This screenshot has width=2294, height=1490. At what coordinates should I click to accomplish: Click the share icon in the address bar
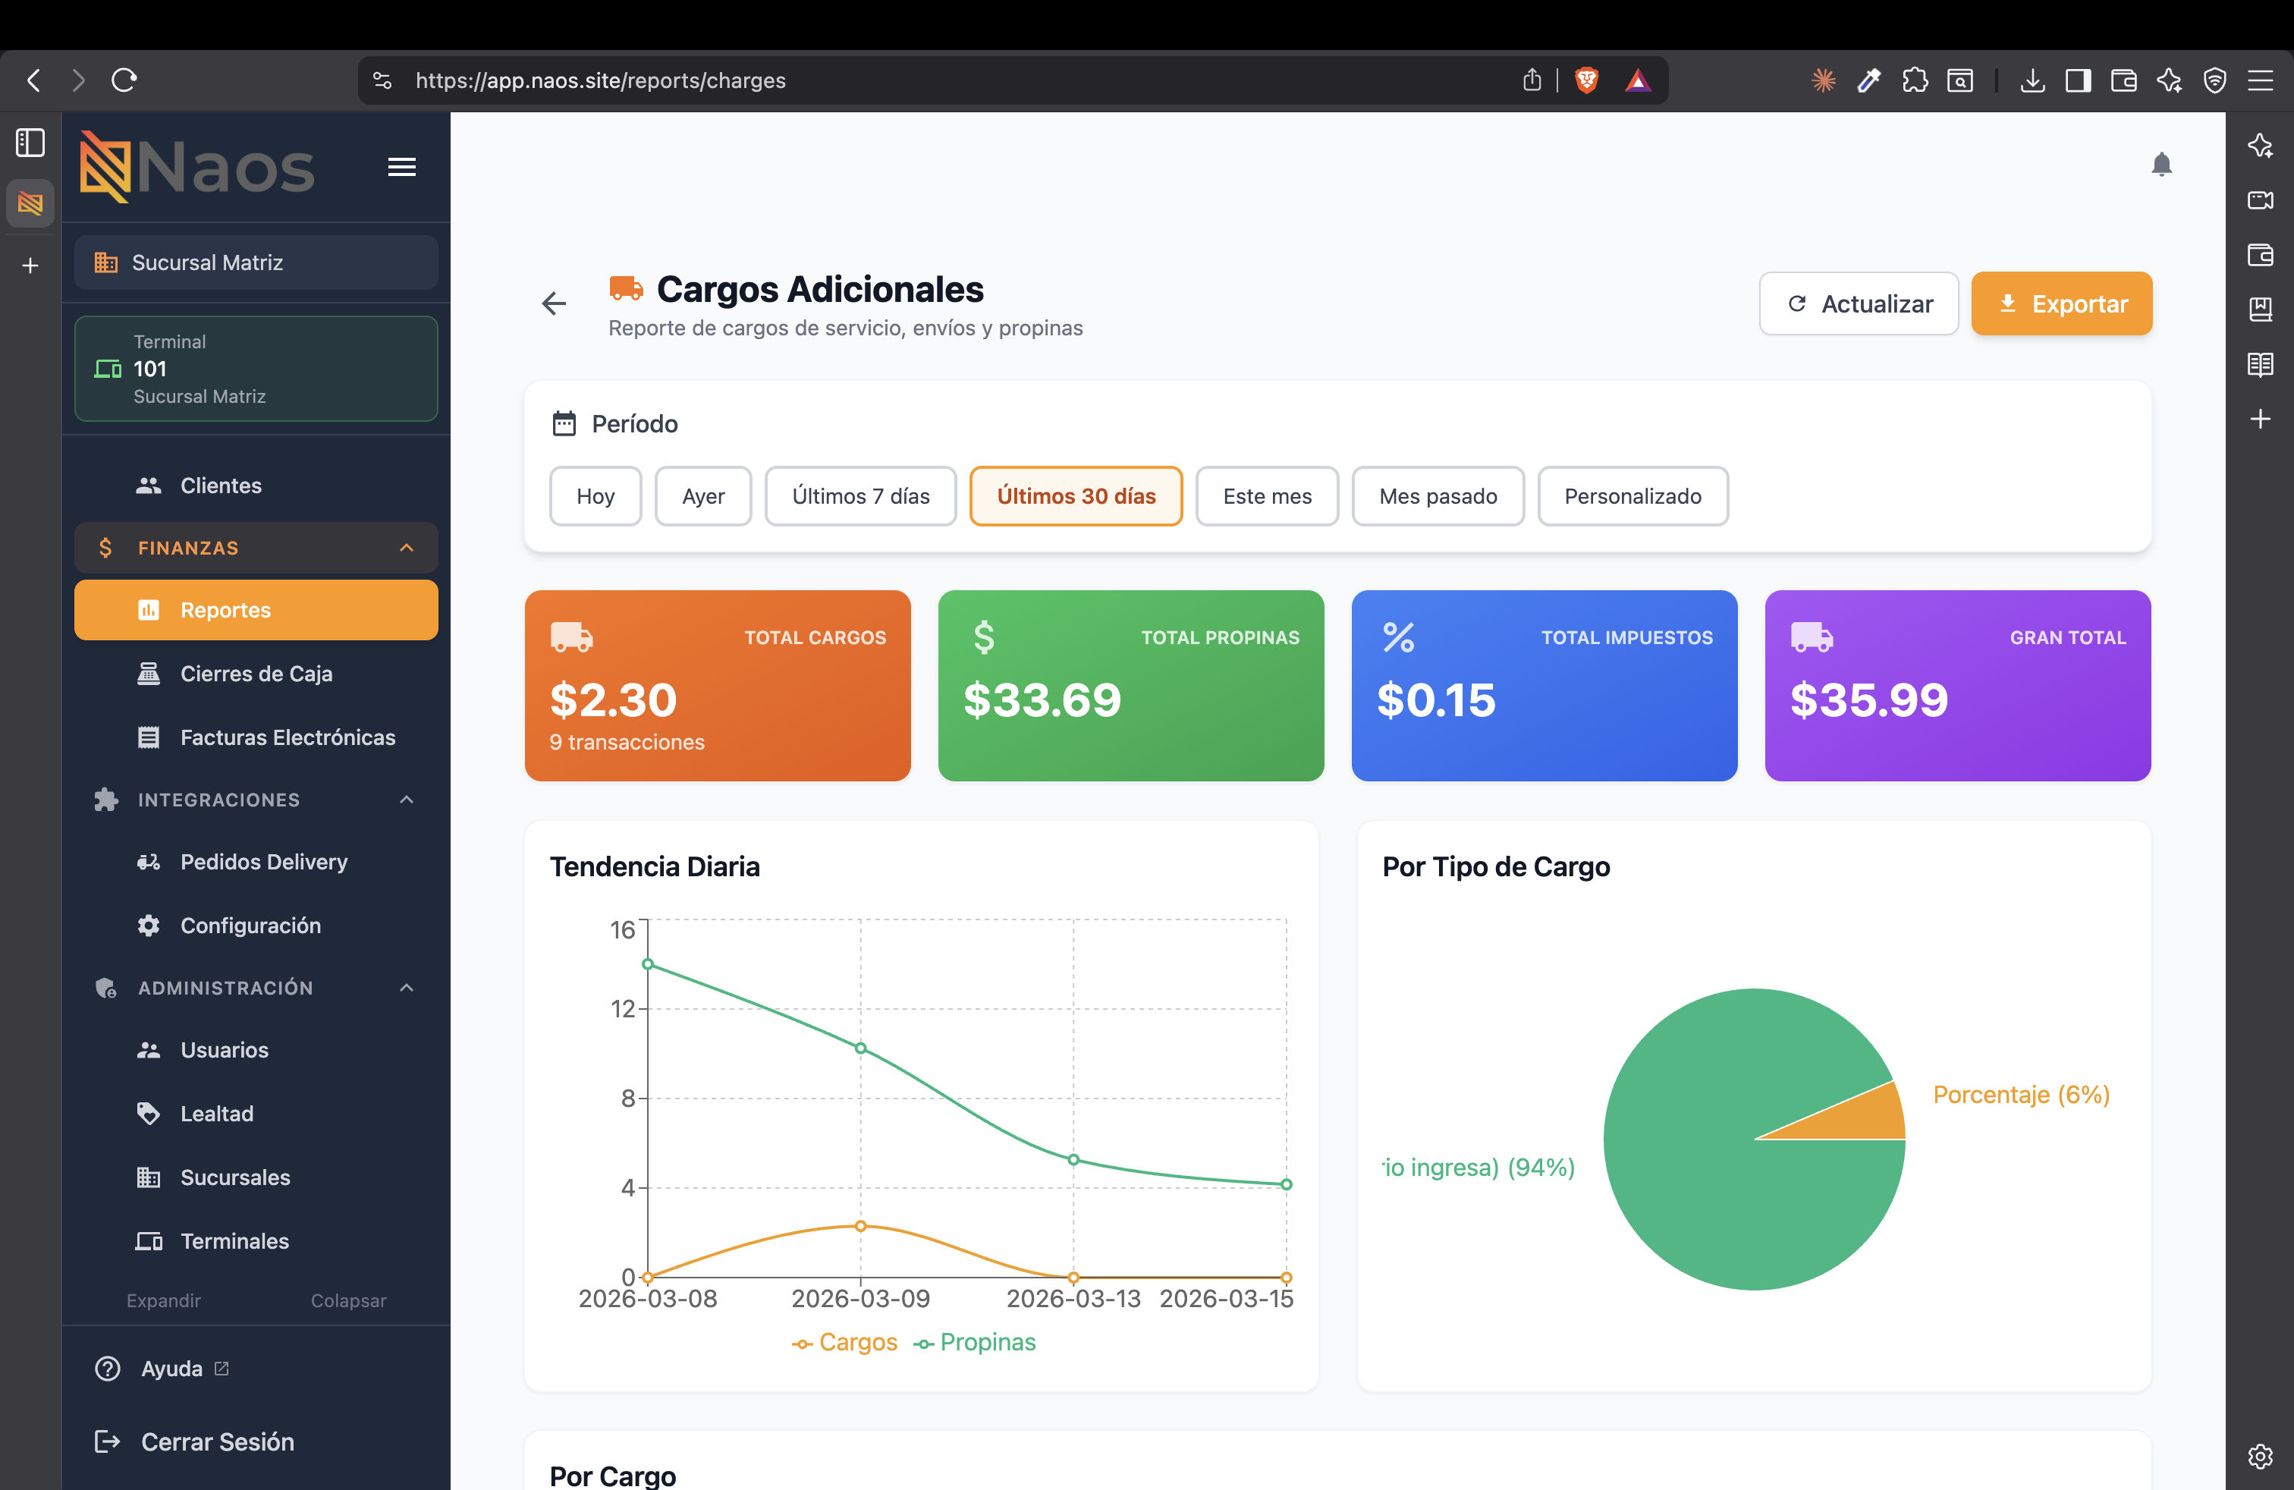[1532, 80]
